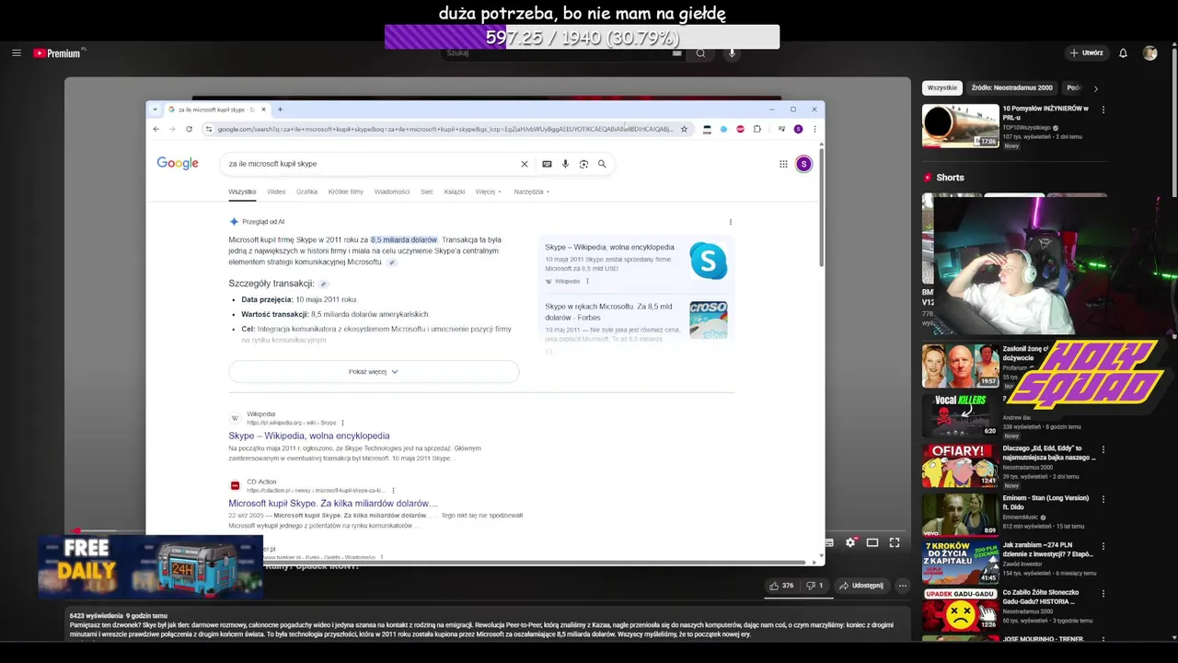The height and width of the screenshot is (663, 1178).
Task: Click the Google address bar URL
Action: click(x=445, y=129)
